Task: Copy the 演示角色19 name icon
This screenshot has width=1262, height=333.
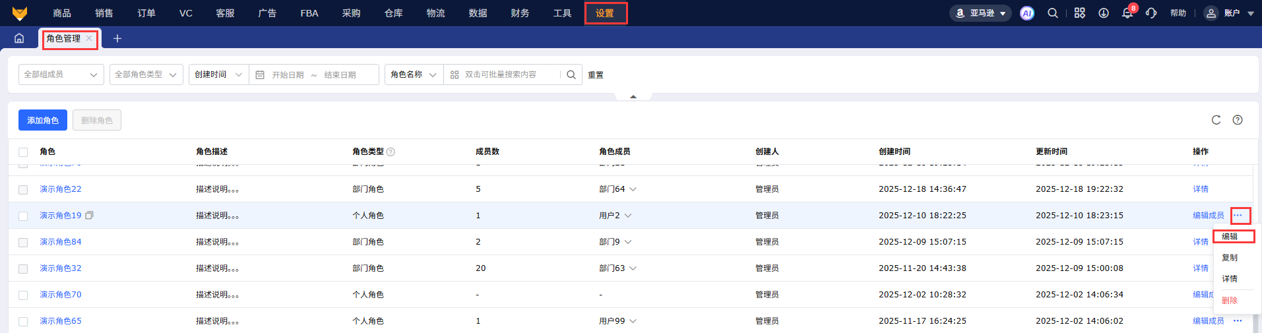Action: (90, 215)
